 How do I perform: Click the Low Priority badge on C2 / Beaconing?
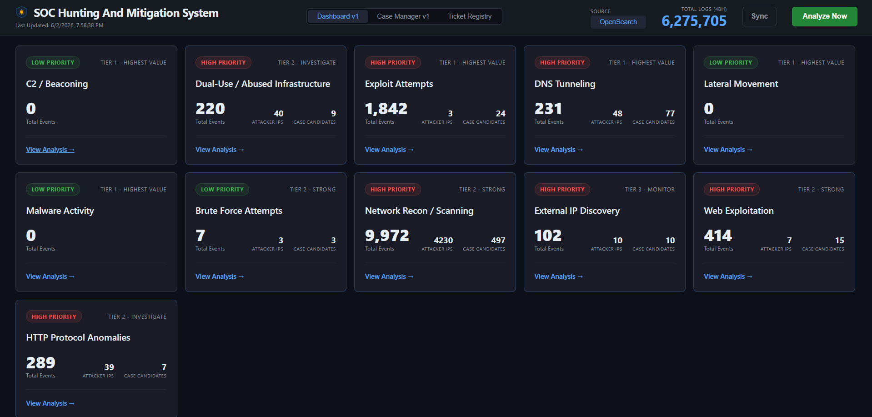click(x=53, y=63)
